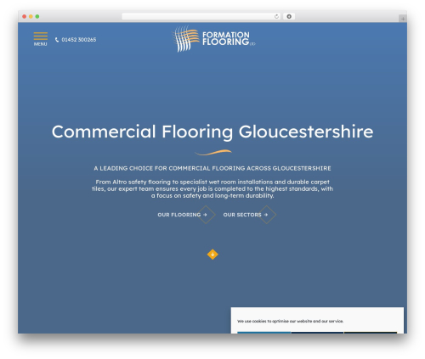This screenshot has height=359, width=425.
Task: Click the yellow minimize window button
Action: pos(31,16)
